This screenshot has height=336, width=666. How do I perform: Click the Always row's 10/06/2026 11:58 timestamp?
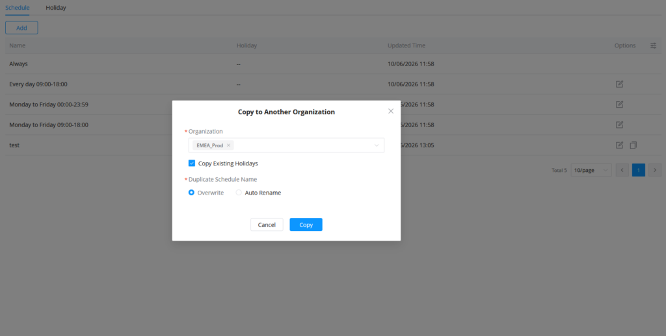(411, 64)
